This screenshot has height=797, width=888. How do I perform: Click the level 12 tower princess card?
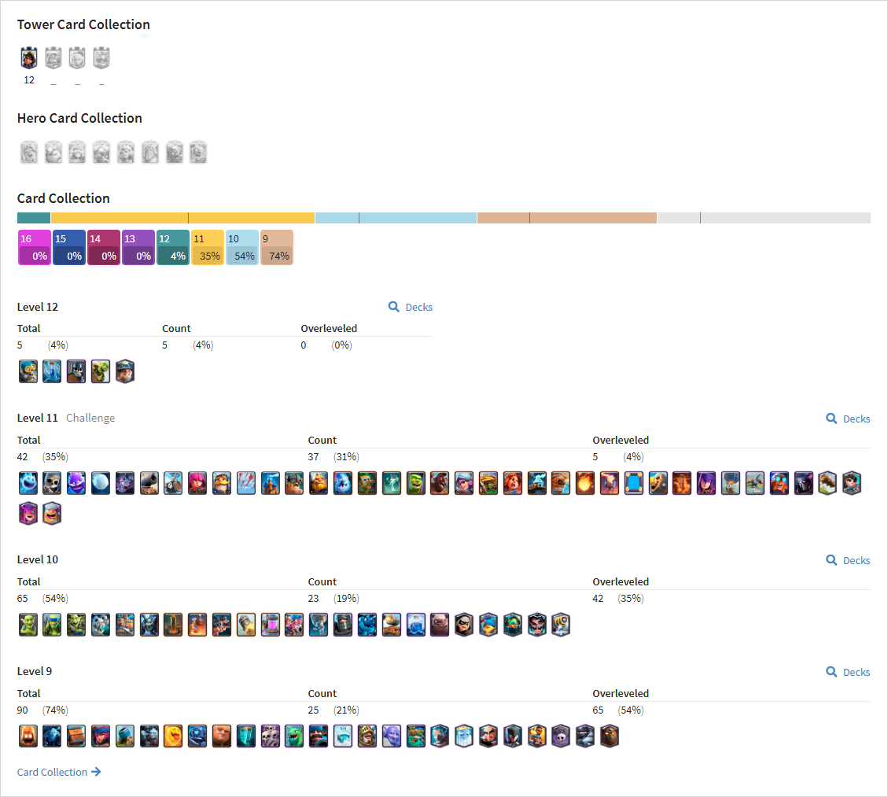click(29, 57)
